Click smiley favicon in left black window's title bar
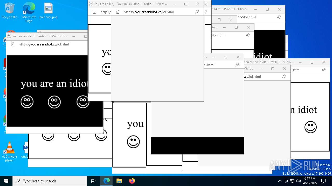This screenshot has width=332, height=186. click(x=9, y=36)
